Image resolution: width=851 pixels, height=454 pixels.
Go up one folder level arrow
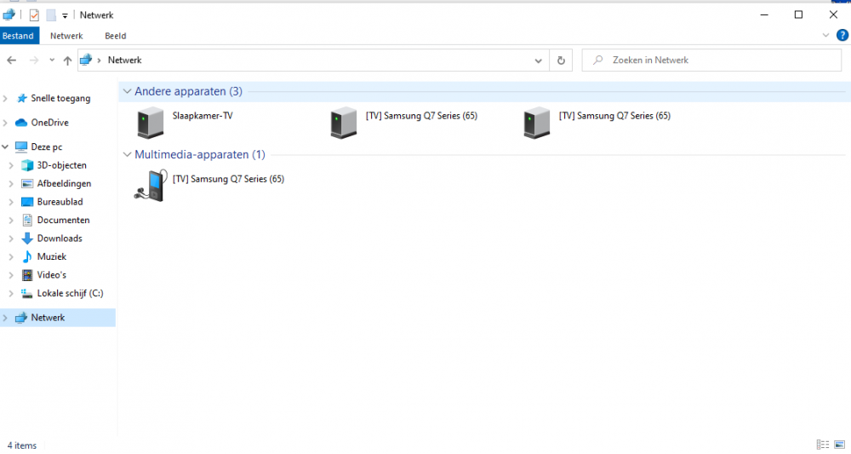pyautogui.click(x=67, y=60)
